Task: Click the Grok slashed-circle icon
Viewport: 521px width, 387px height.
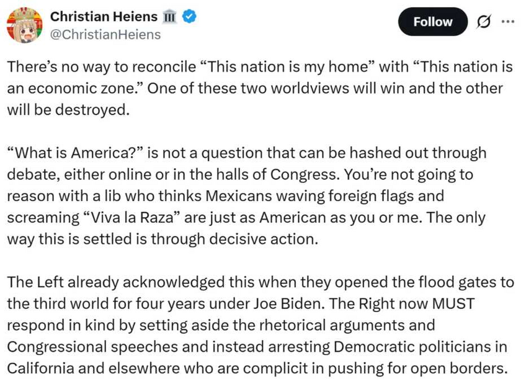Action: click(x=483, y=22)
